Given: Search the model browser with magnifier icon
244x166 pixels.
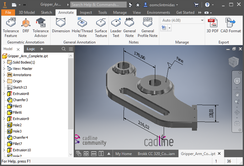Looking at the screenshot, I should pyautogui.click(x=64, y=49).
